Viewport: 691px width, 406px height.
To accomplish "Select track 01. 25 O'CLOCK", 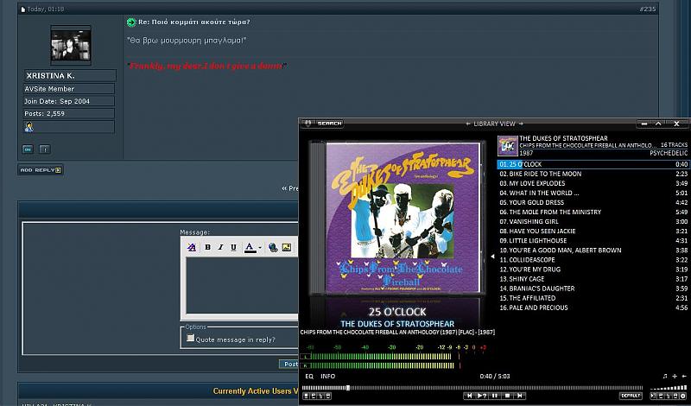I will tap(593, 164).
